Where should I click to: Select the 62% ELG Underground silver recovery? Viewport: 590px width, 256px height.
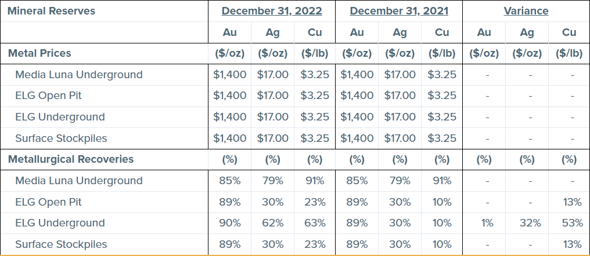[x=272, y=223]
